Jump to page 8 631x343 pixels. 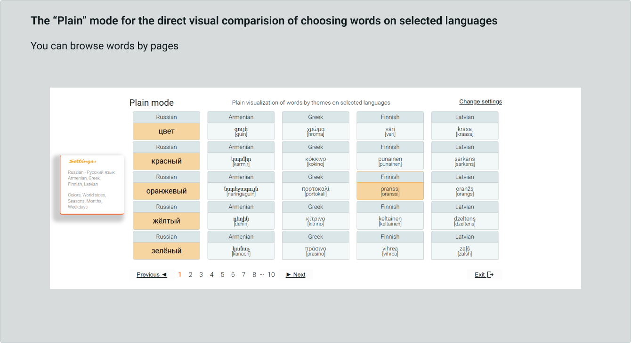254,275
